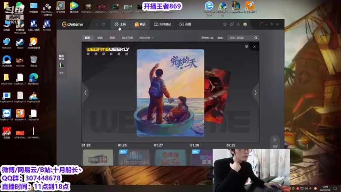Open the user avatar in WeGame header

(x=245, y=24)
